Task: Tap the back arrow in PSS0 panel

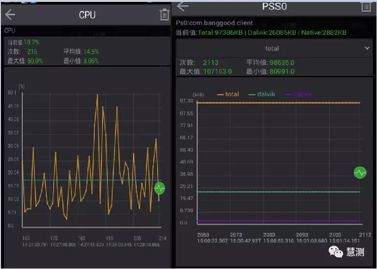Action: pos(183,6)
